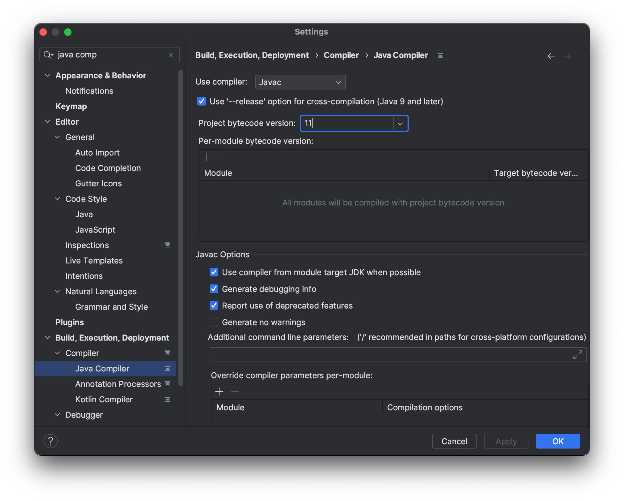624x501 pixels.
Task: Click the back navigation arrow icon
Action: (x=551, y=56)
